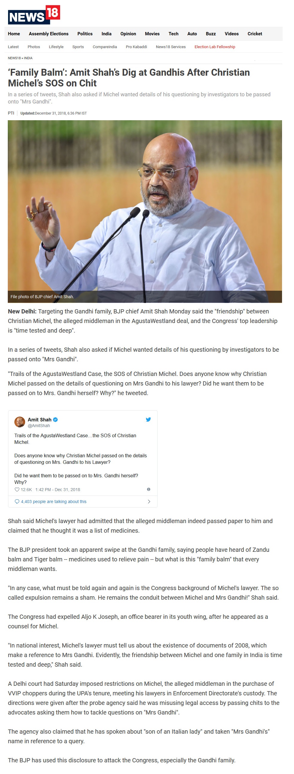Click the tweet info icon
Image resolution: width=294 pixels, height=774 pixels.
tap(149, 489)
